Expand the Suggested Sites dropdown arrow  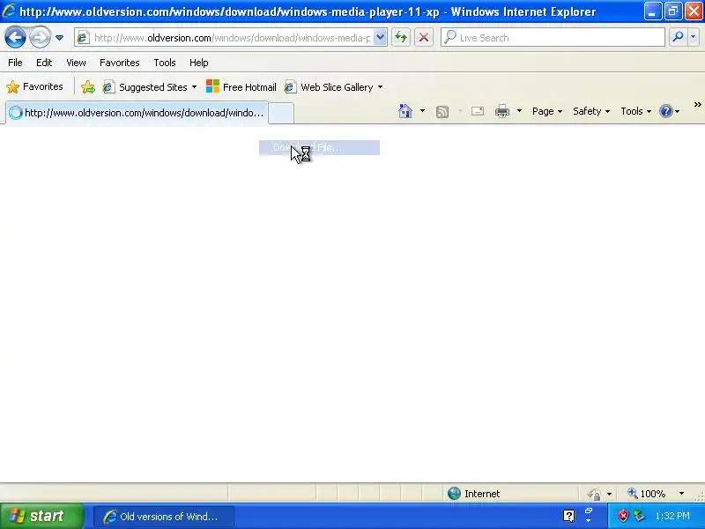(194, 86)
